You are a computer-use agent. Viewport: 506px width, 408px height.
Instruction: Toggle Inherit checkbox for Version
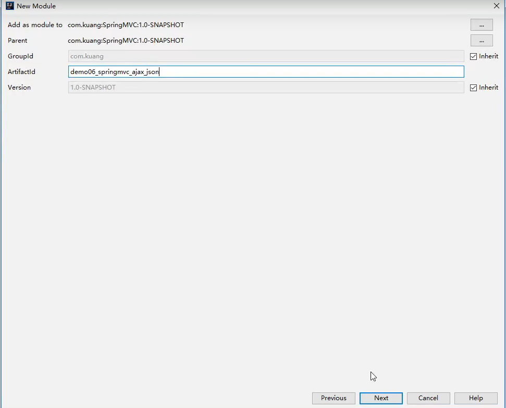(473, 88)
